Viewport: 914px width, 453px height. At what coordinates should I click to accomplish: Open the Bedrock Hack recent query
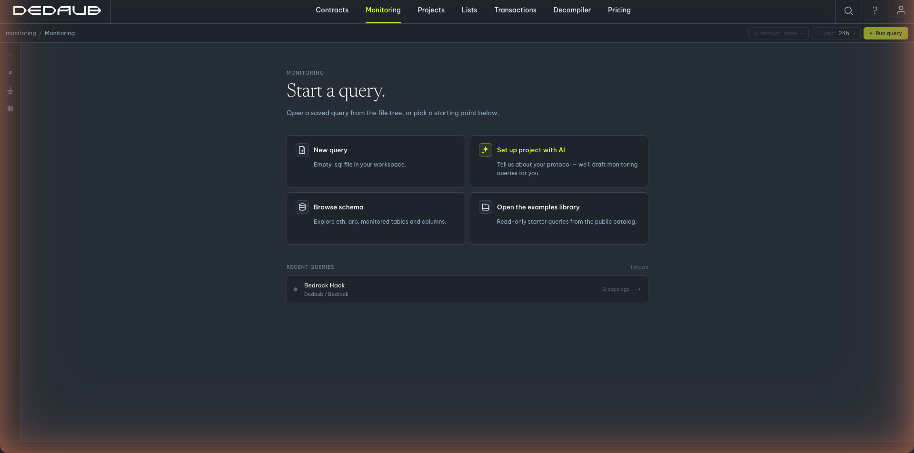pos(467,289)
